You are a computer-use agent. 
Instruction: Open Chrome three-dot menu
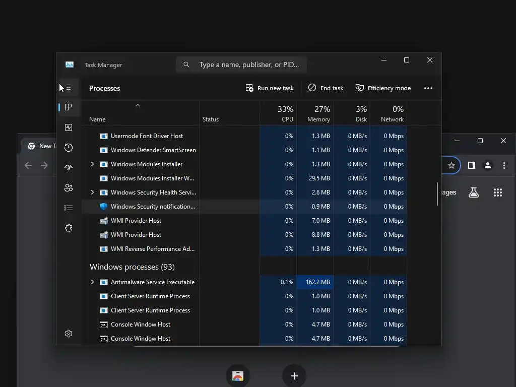coord(504,165)
